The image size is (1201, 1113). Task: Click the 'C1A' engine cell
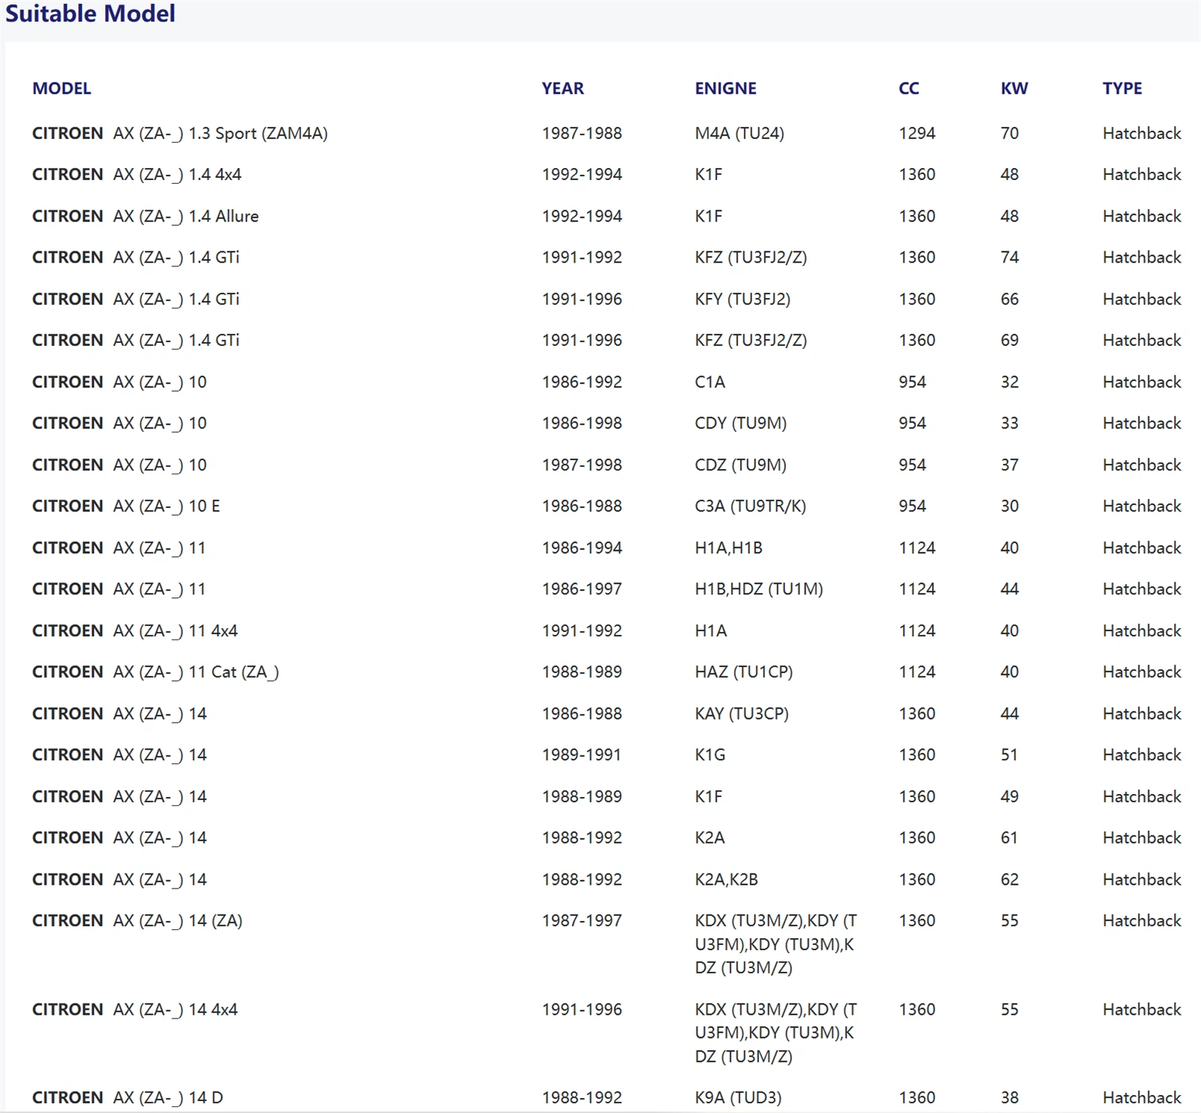coord(710,382)
